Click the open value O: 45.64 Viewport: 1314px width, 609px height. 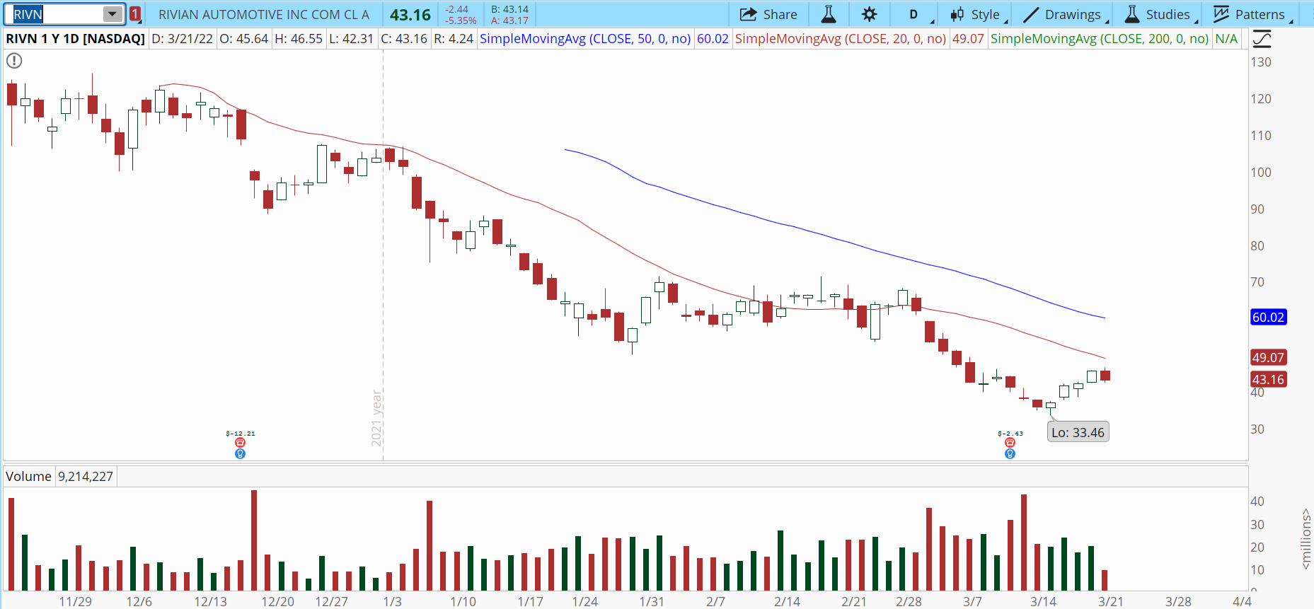pos(244,39)
